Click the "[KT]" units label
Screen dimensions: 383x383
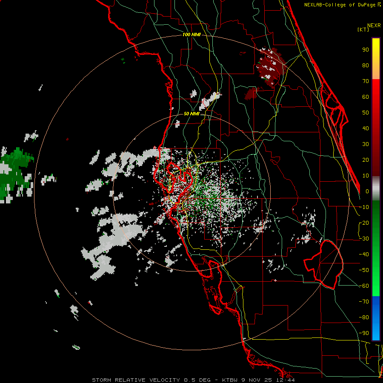point(363,29)
